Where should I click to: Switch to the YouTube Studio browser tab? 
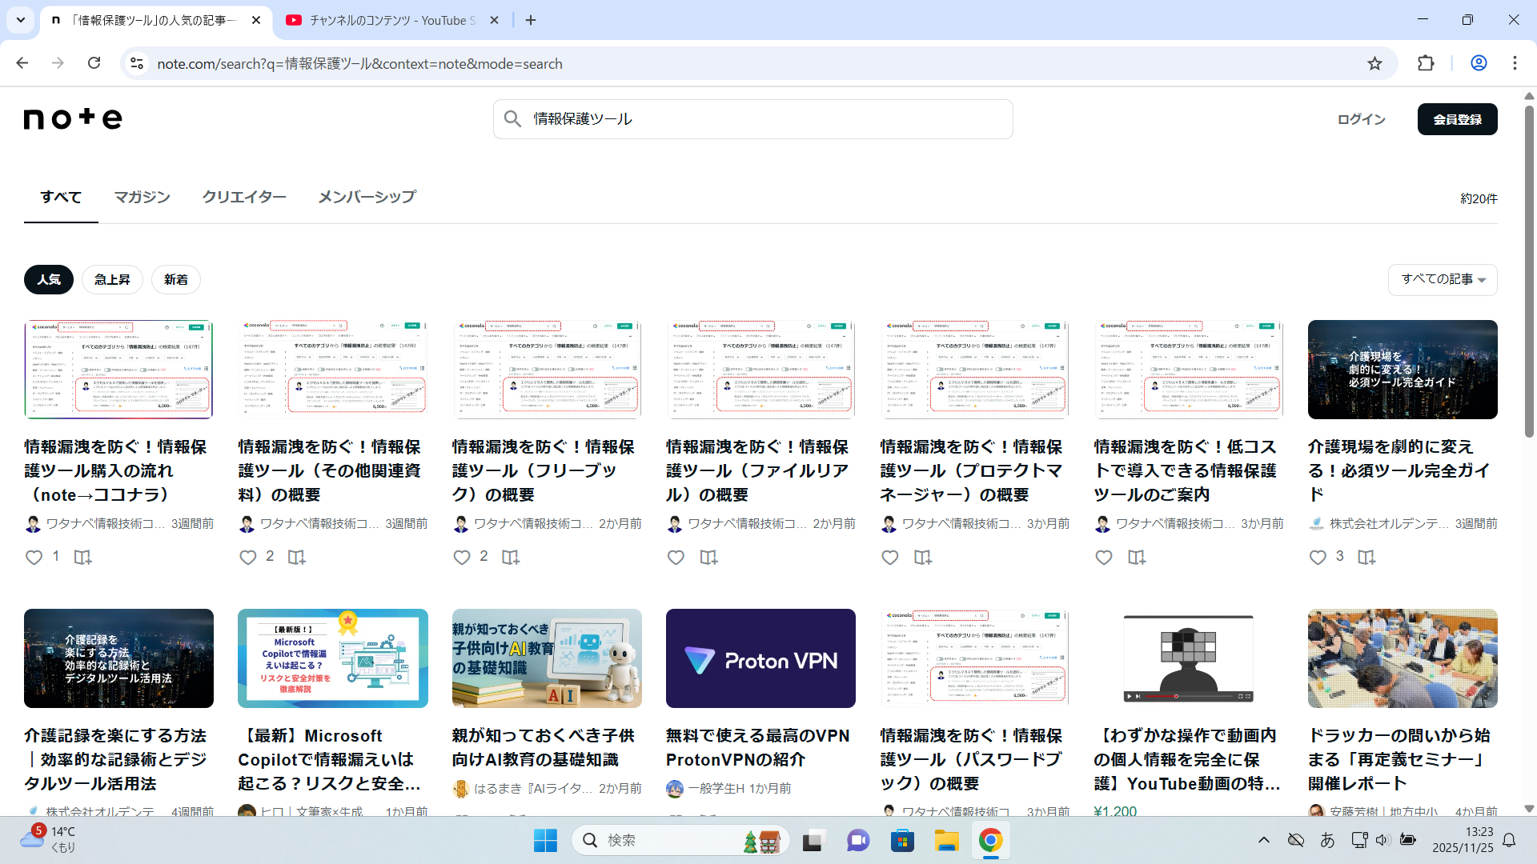392,20
